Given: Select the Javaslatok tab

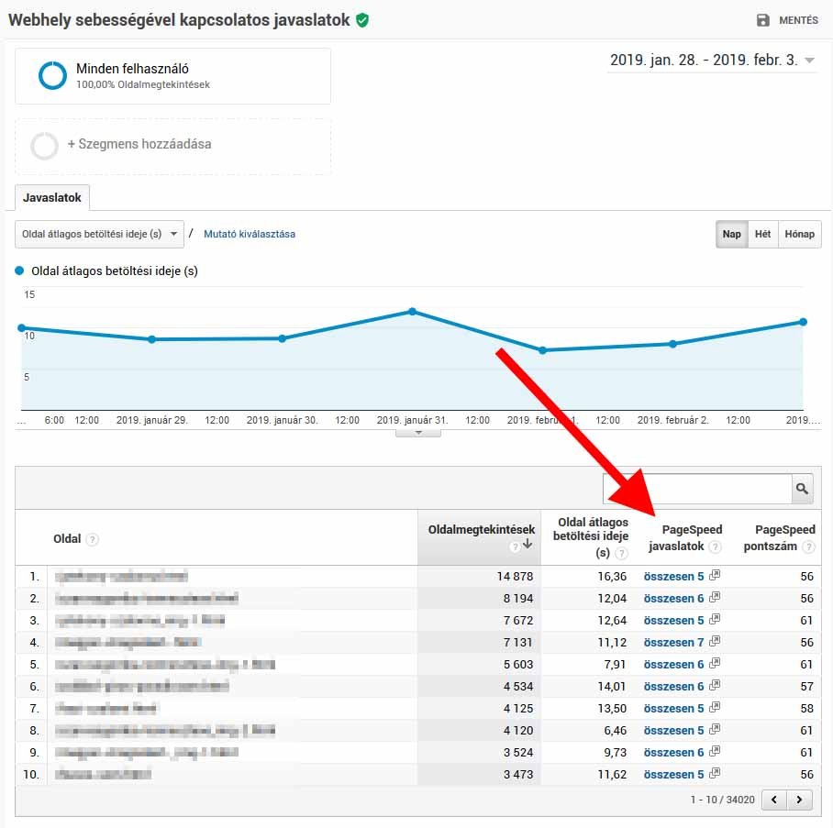Looking at the screenshot, I should point(51,197).
